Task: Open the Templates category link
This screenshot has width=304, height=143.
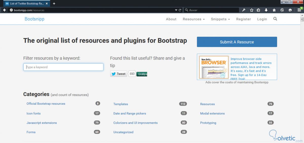Action: (121, 104)
